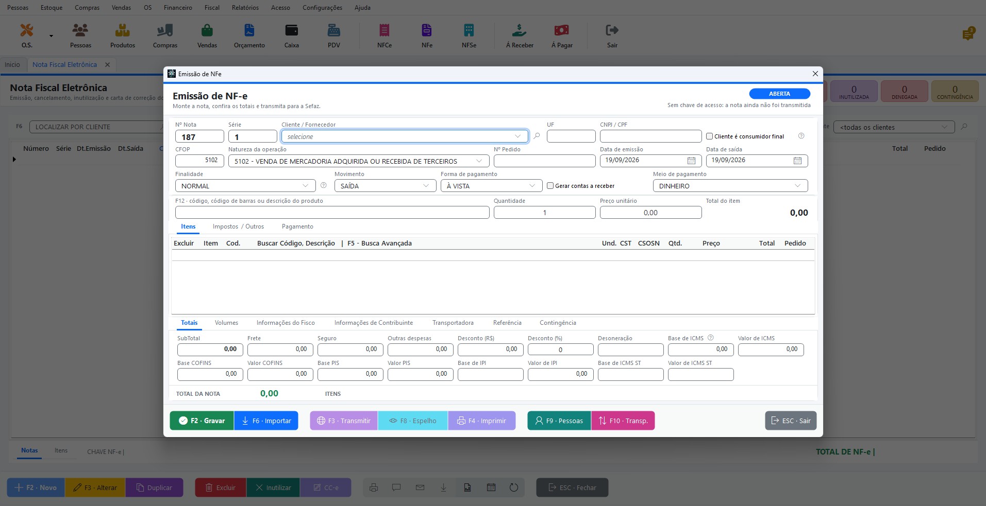Click the product code search field

332,213
